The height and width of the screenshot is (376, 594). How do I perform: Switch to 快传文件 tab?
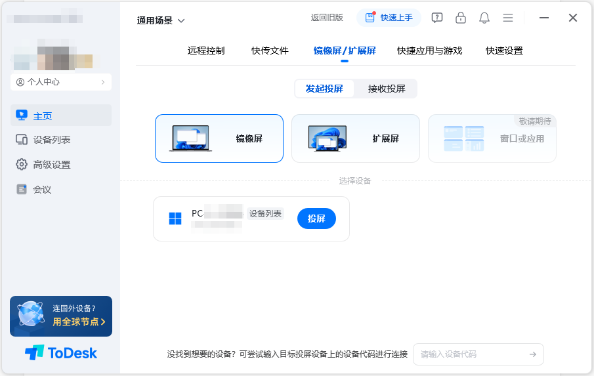coord(270,51)
